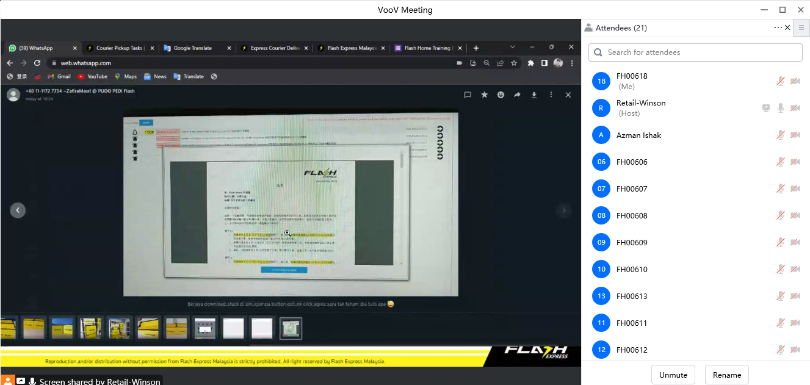Switch to the Flash Home Training tab
This screenshot has height=385, width=810.
[428, 48]
